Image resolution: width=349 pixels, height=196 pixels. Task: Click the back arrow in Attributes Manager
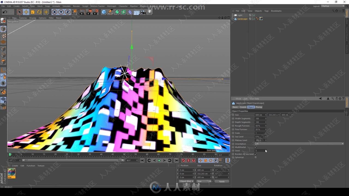point(320,99)
